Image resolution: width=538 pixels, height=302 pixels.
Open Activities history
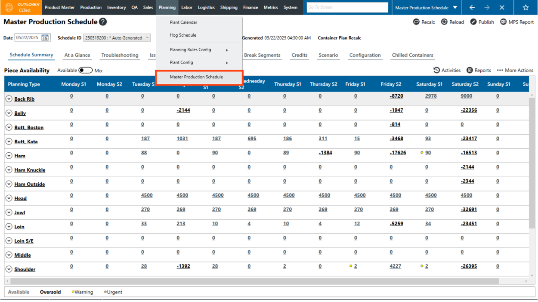tap(447, 70)
